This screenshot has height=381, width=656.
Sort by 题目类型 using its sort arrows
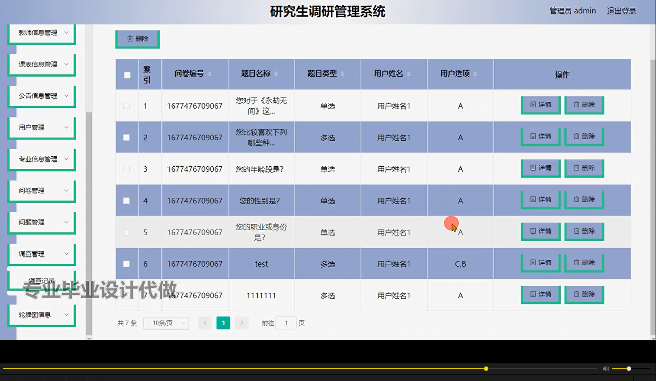[342, 74]
